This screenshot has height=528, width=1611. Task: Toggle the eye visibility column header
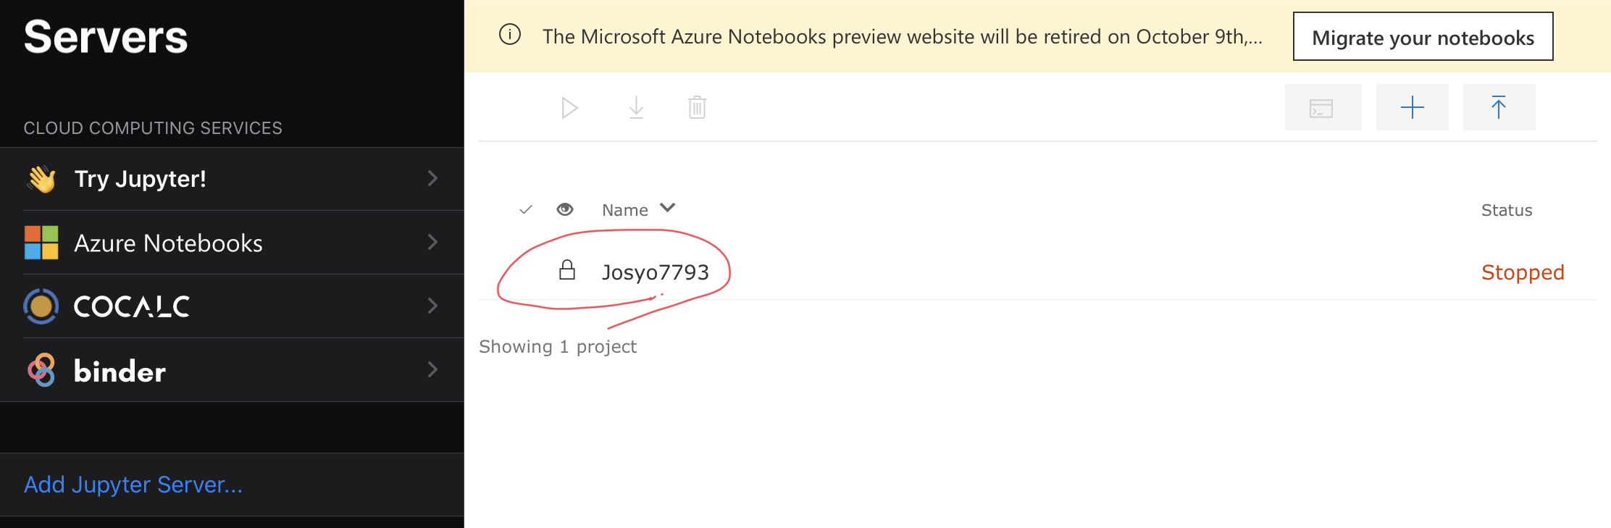point(565,209)
